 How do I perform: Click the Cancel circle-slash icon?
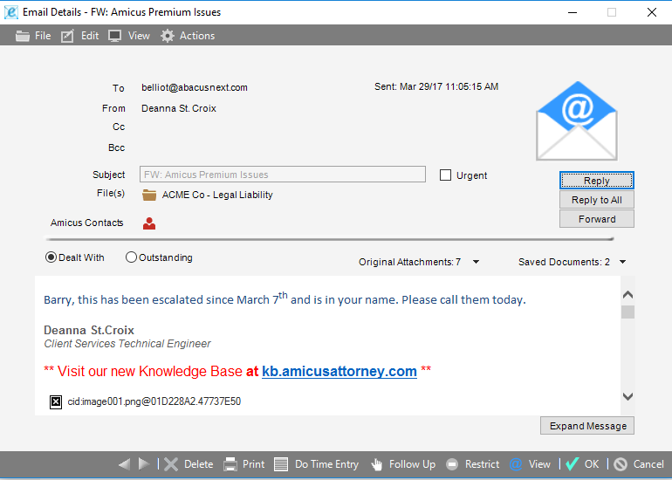click(621, 464)
